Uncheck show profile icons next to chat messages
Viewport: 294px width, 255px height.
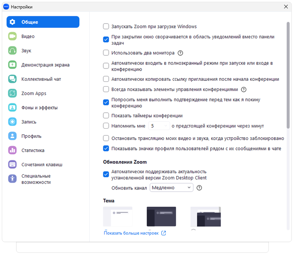point(106,149)
